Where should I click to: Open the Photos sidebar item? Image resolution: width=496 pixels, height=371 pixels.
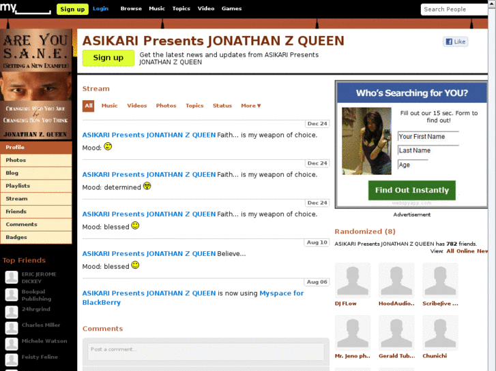coord(36,160)
